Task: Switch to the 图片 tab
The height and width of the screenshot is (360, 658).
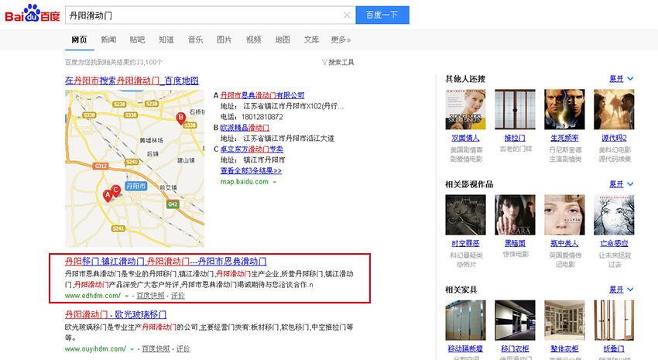Action: (224, 39)
